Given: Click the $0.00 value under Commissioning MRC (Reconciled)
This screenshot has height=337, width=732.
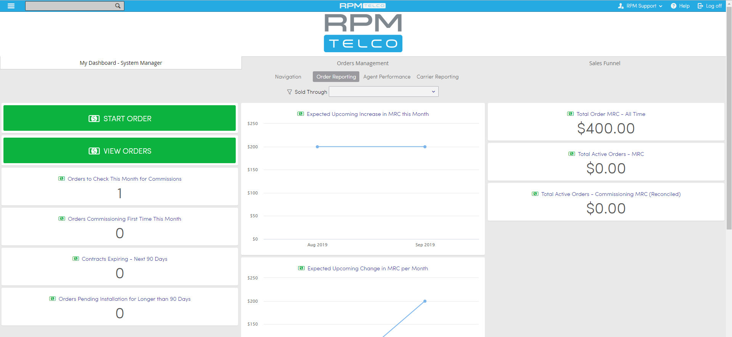Looking at the screenshot, I should [606, 209].
